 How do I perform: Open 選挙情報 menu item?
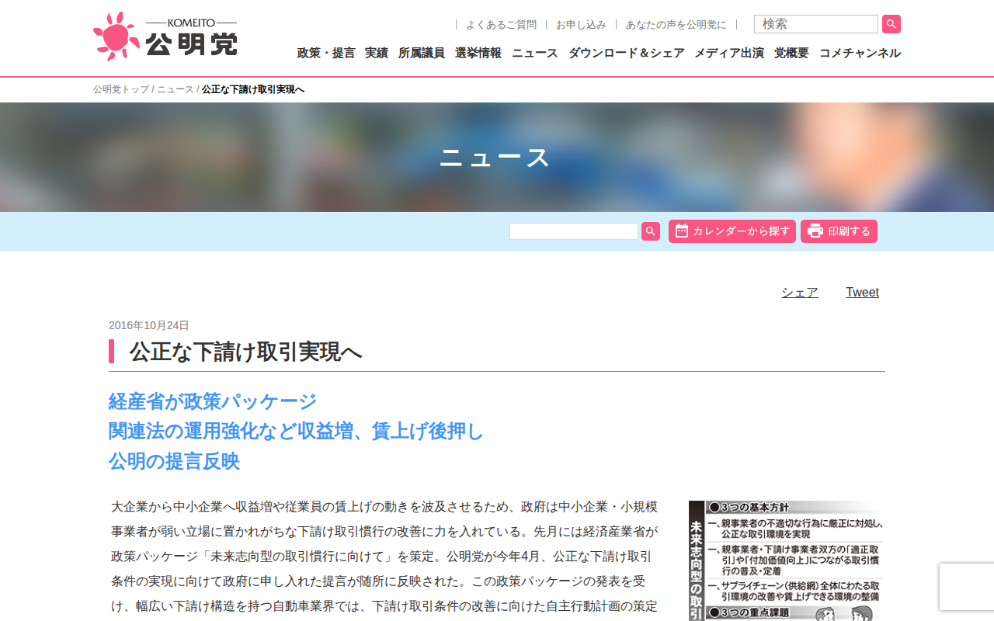click(478, 53)
